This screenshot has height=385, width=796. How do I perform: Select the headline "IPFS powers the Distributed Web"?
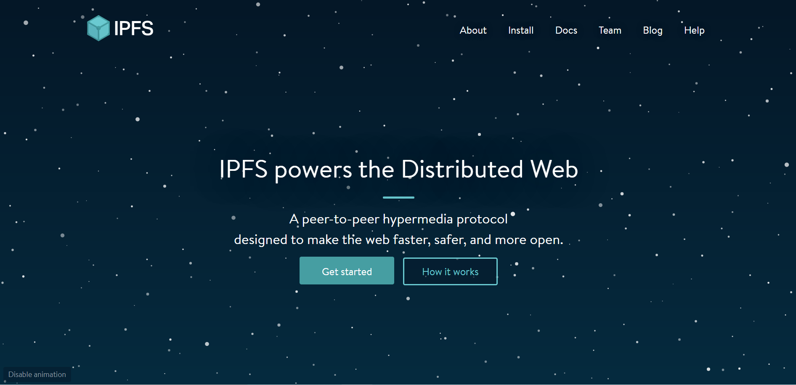pos(398,170)
